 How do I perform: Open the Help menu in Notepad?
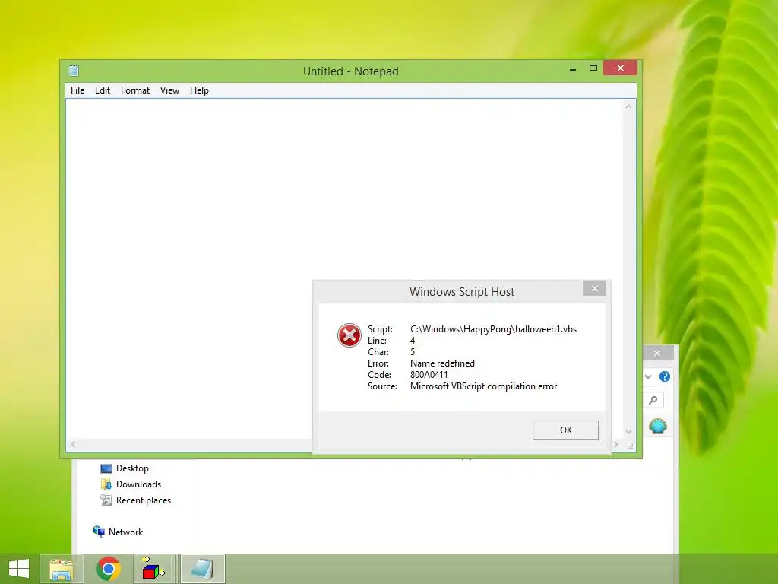pos(199,90)
